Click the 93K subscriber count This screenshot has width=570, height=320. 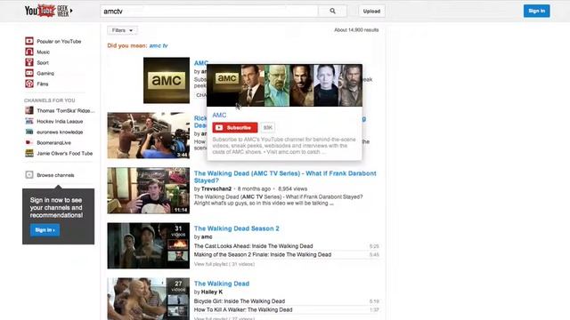[267, 128]
